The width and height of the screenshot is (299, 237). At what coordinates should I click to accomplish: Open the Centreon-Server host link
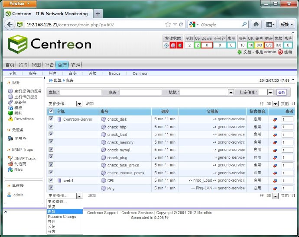pyautogui.click(x=78, y=119)
